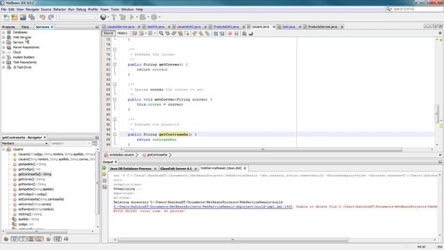Click the Open Project toolbar icon
Image resolution: width=444 pixels, height=250 pixels.
pyautogui.click(x=23, y=17)
